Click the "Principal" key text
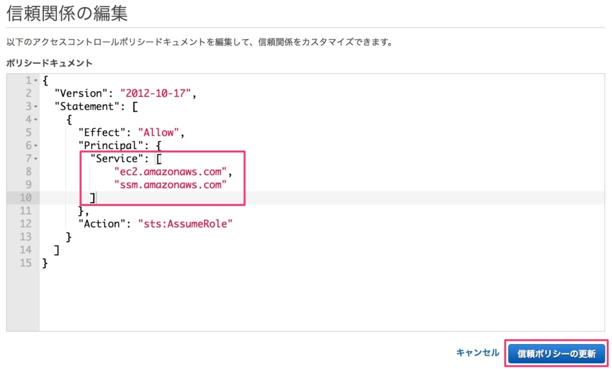Viewport: 612px width, 369px height. click(x=111, y=145)
